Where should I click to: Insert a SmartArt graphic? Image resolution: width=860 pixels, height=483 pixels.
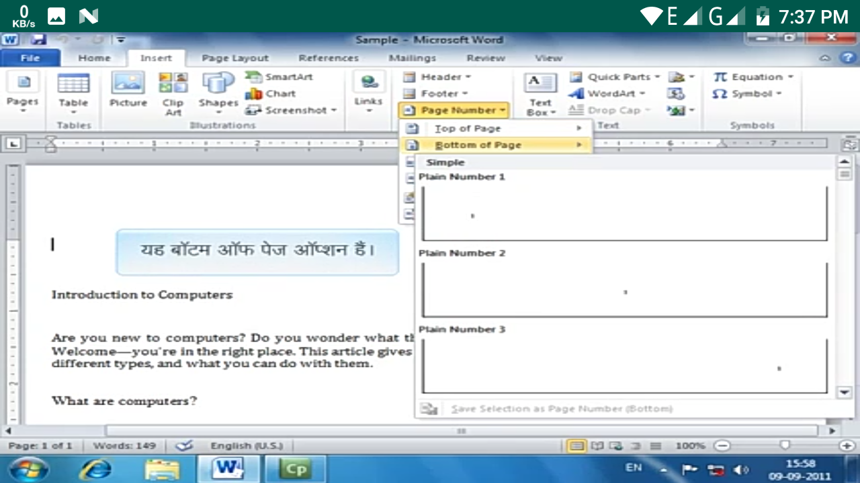click(x=279, y=76)
